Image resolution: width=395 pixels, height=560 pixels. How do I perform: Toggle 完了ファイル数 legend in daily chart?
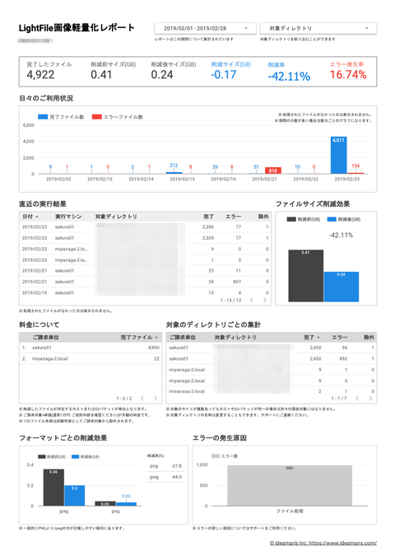[61, 117]
